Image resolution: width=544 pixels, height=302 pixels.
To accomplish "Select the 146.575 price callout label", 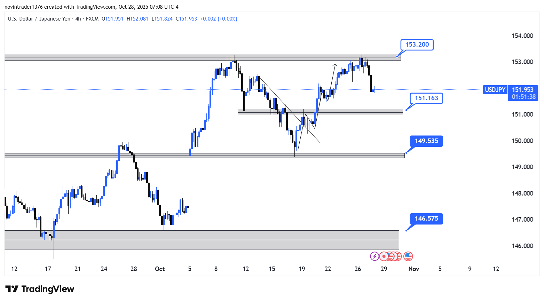I will click(426, 218).
